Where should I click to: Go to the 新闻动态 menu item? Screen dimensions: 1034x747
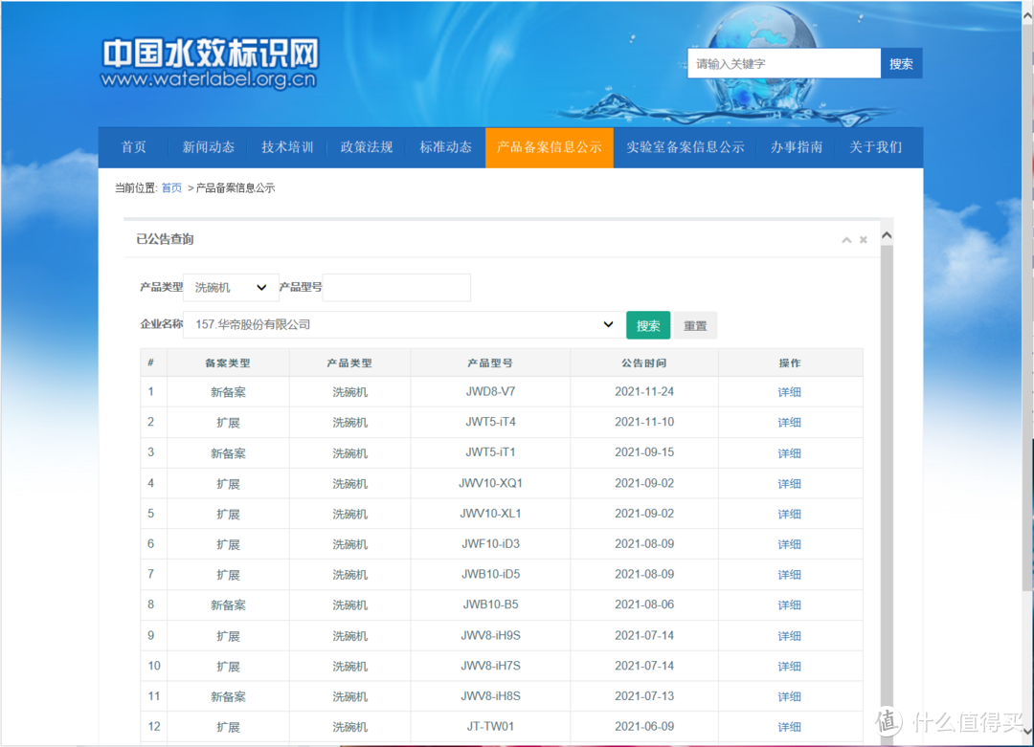[209, 147]
